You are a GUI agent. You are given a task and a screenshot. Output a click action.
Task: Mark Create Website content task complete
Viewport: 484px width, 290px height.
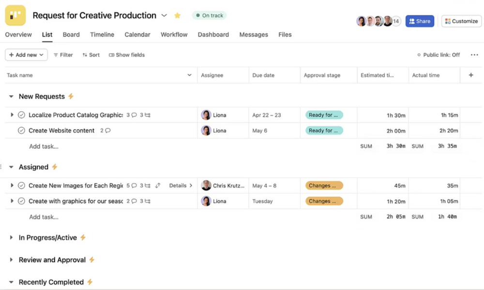point(21,130)
